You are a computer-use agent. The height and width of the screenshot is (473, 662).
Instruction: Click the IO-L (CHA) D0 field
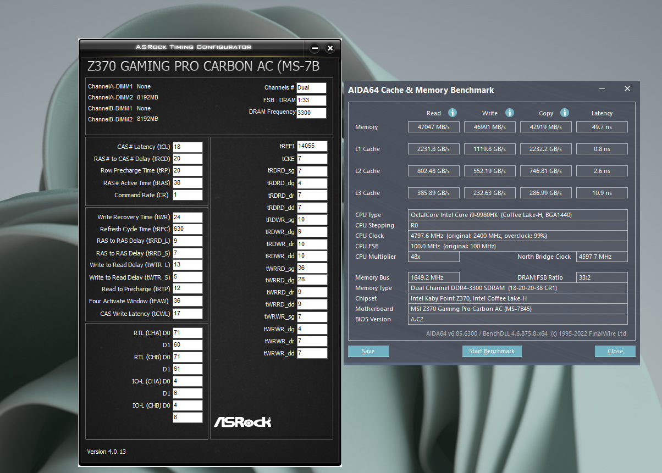pyautogui.click(x=187, y=381)
